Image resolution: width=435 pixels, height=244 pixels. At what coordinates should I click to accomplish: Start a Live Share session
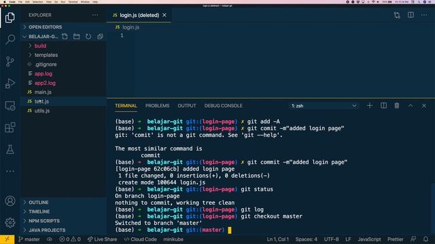[x=102, y=239]
